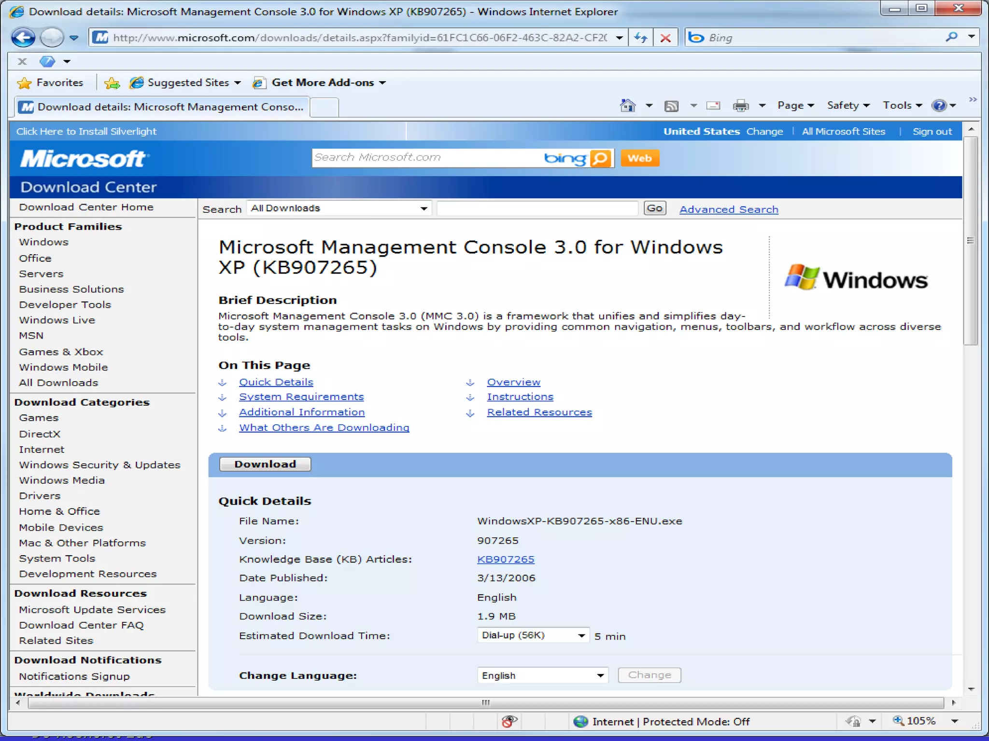
Task: Click the Favorites star button
Action: 50,82
